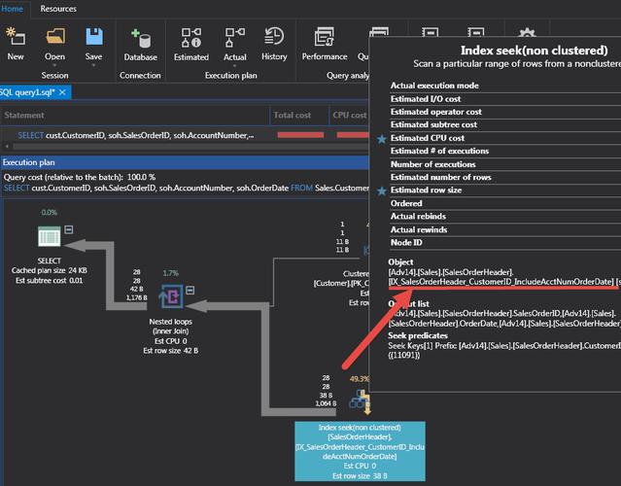Viewport: 621px width, 486px height.
Task: Click the Nested loops (Inner Join) label
Action: (171, 327)
